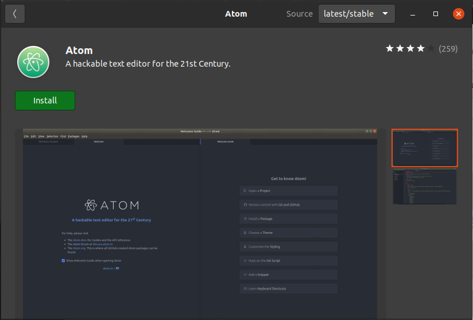Click the 'A hackable text editor' summary
The image size is (473, 320).
pyautogui.click(x=148, y=64)
